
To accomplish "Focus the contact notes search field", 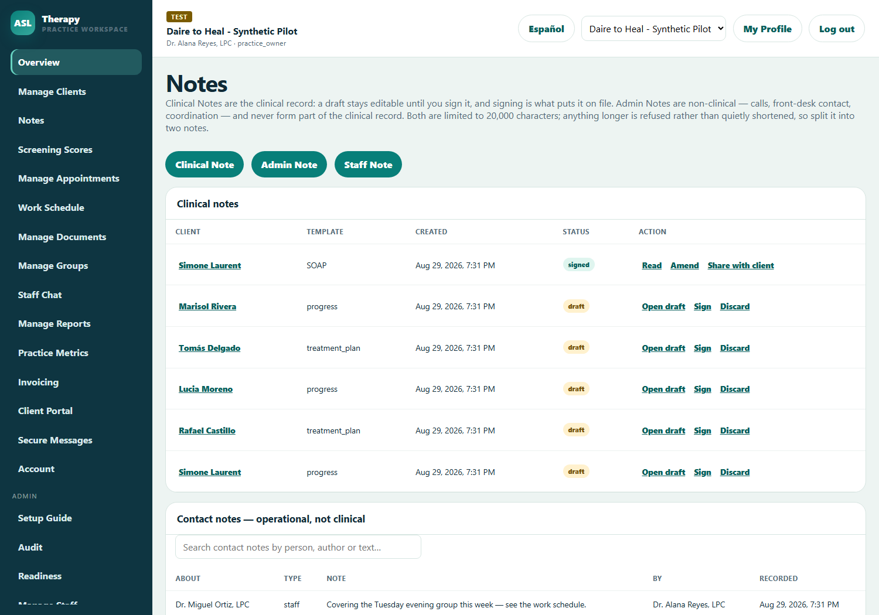I will pos(298,547).
